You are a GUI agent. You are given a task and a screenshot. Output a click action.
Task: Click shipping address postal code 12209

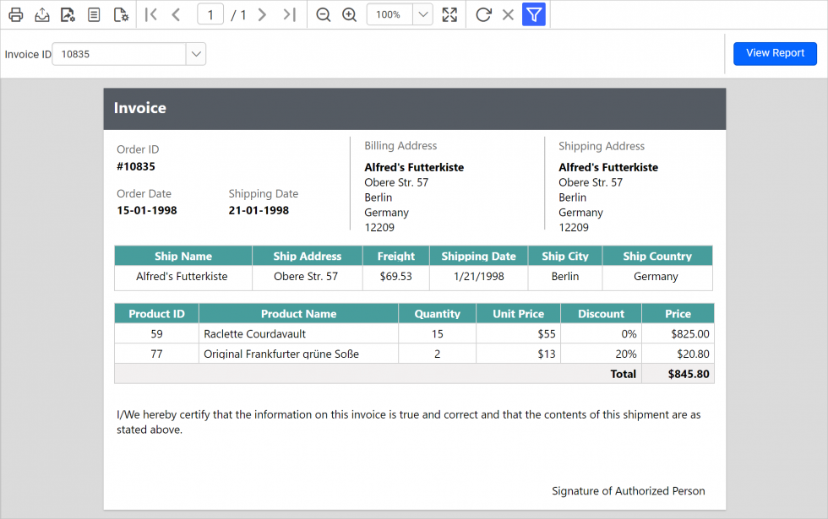click(x=574, y=227)
